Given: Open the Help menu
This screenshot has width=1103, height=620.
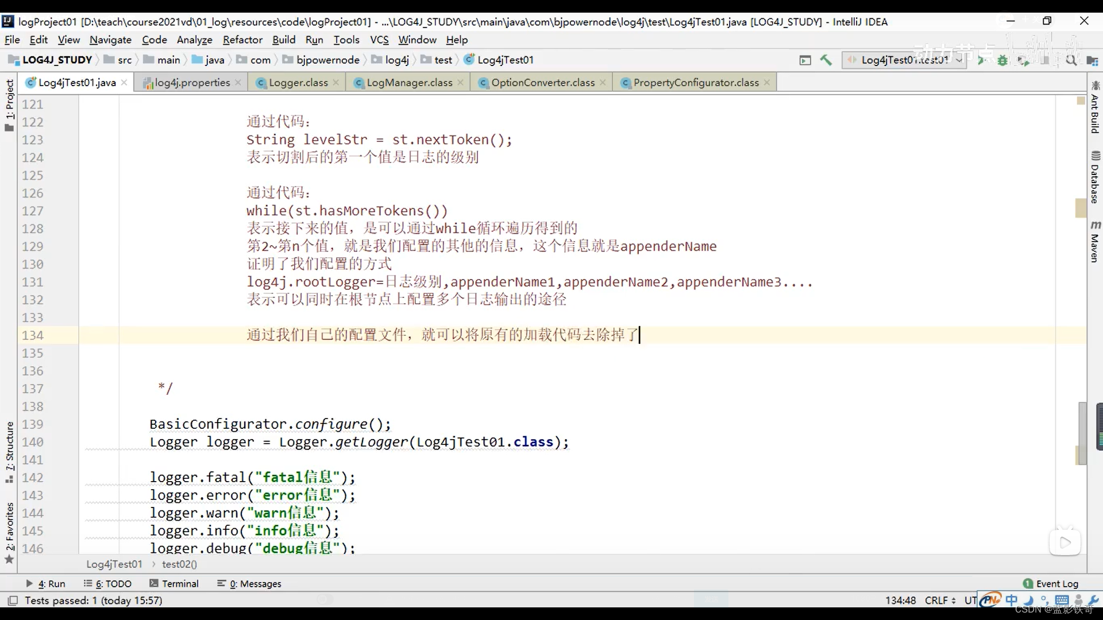Looking at the screenshot, I should [x=457, y=40].
